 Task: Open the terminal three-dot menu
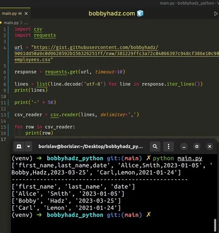(169, 146)
